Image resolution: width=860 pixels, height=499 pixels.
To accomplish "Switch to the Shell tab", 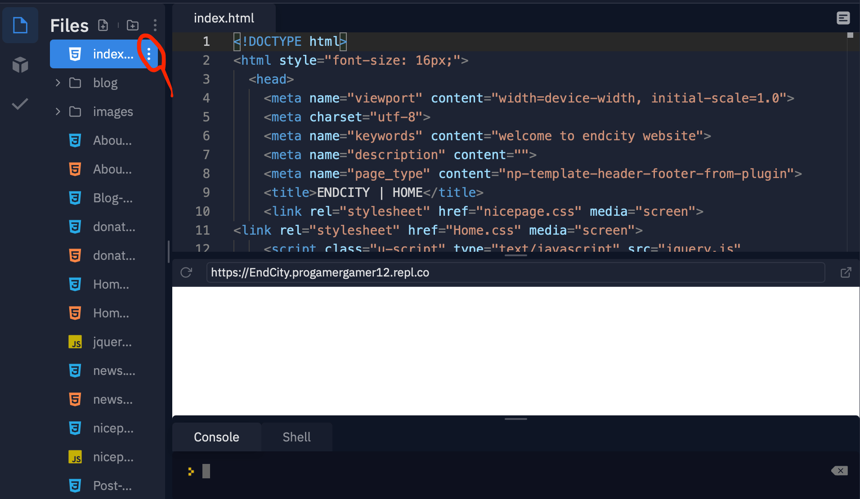I will (296, 437).
